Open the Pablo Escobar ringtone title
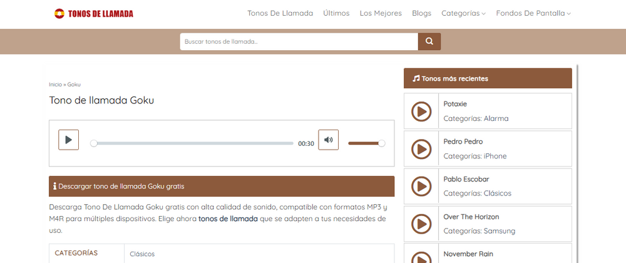Screen dimensions: 626x263 click(x=466, y=179)
